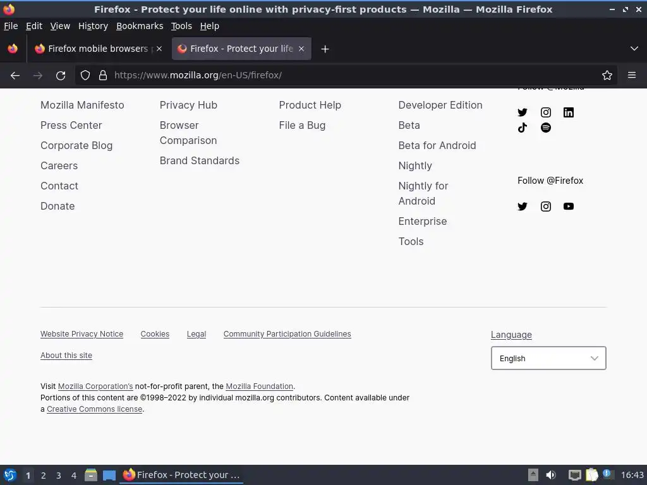This screenshot has height=485, width=647.
Task: Open the File menu
Action: 11,26
